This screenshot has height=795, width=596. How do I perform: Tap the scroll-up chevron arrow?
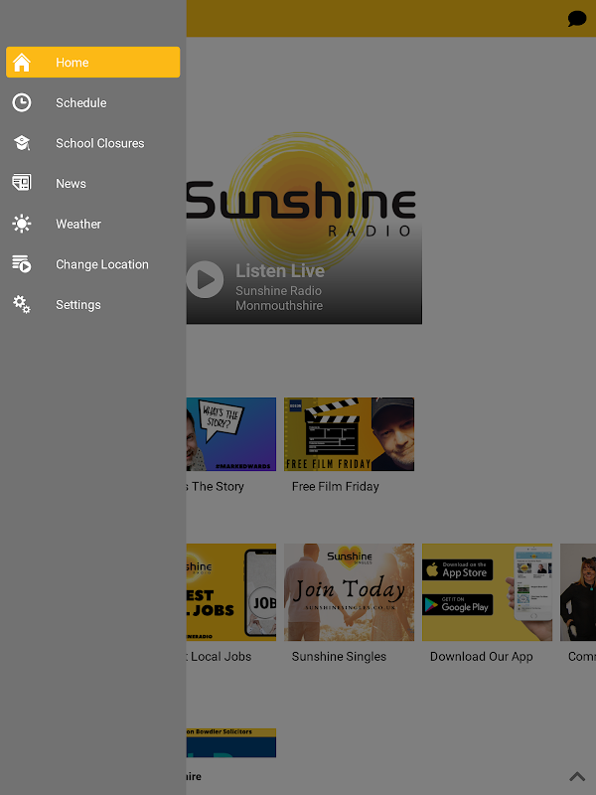tap(577, 776)
